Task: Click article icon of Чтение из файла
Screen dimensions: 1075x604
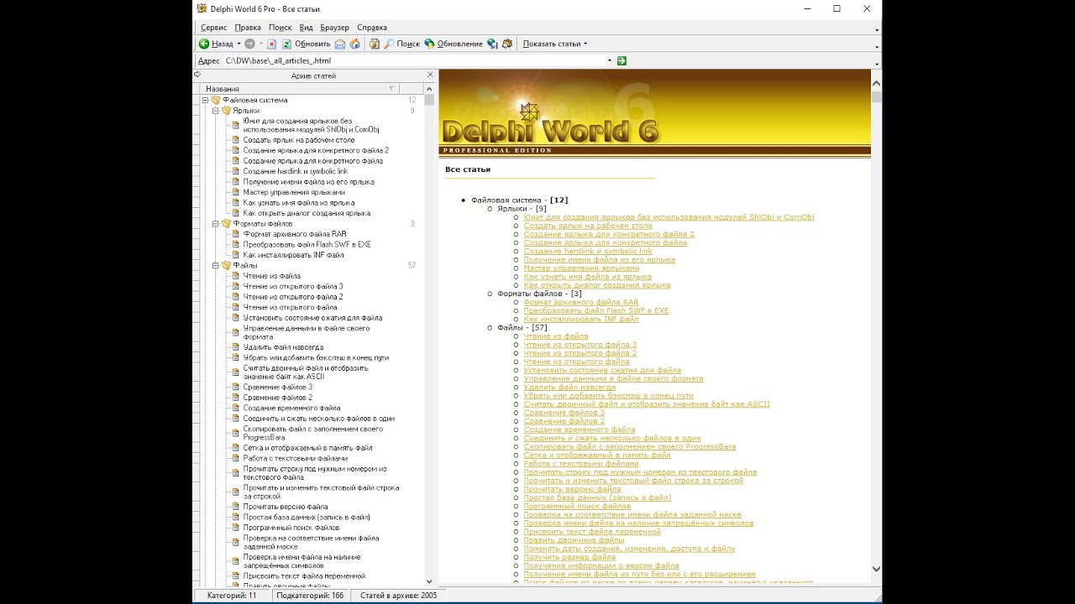Action: [236, 276]
